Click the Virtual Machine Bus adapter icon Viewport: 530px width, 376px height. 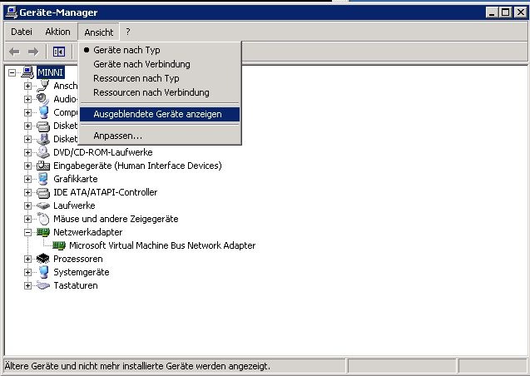(x=59, y=245)
